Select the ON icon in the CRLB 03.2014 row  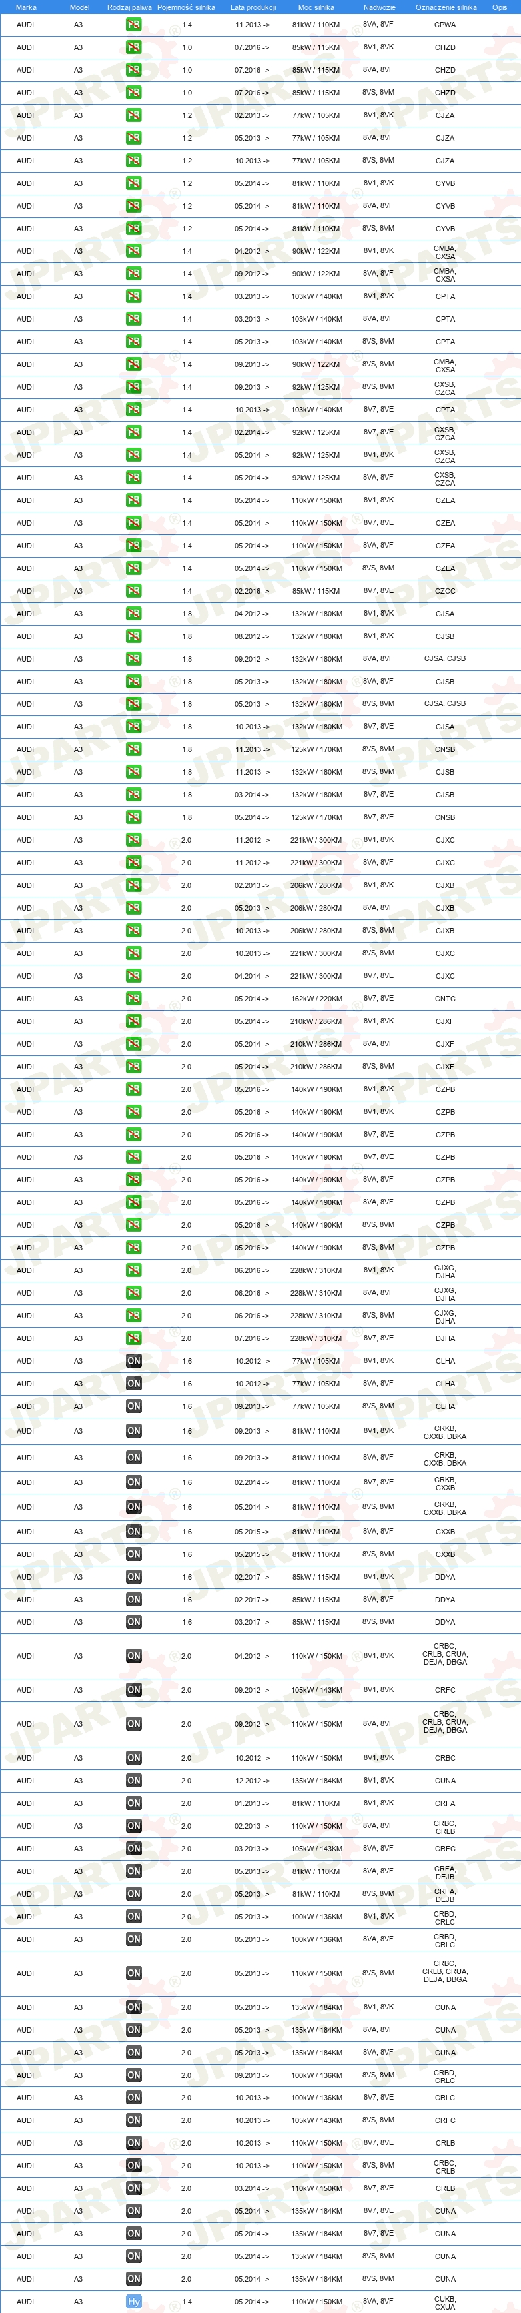pos(133,2188)
